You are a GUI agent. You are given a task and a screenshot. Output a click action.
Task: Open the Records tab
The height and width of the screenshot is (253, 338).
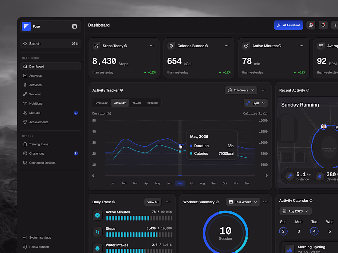point(152,103)
